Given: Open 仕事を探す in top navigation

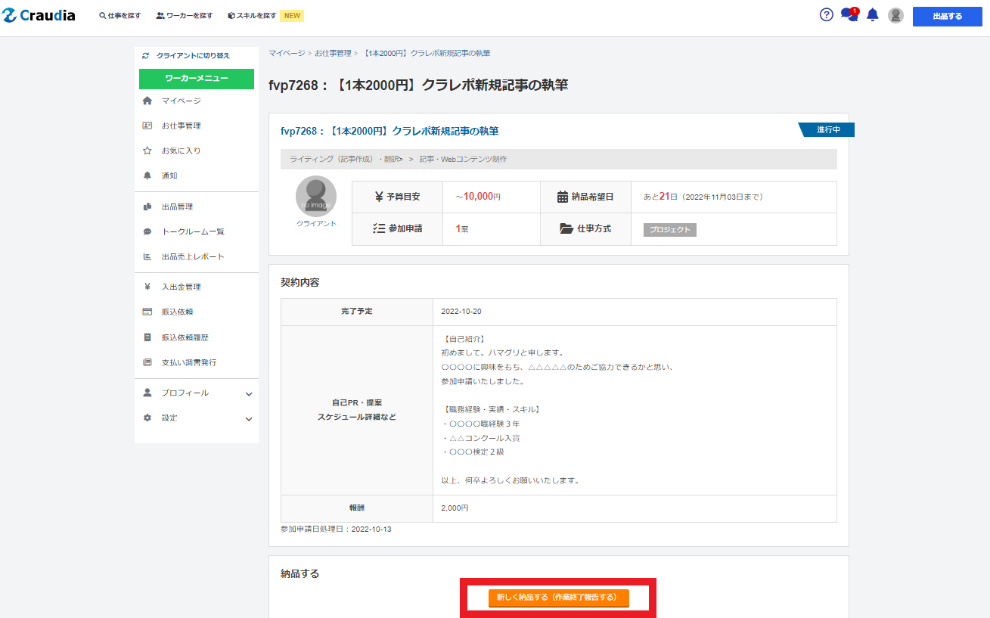Looking at the screenshot, I should pos(120,16).
